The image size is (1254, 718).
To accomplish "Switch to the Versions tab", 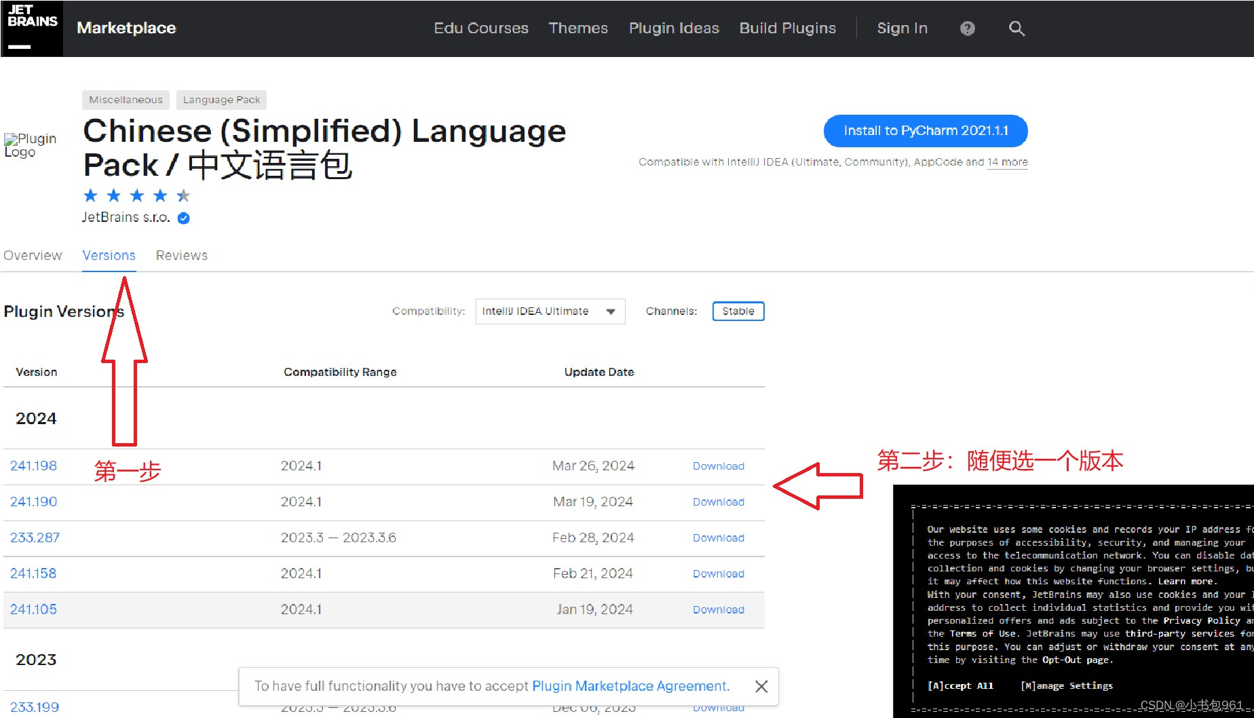I will click(x=109, y=255).
